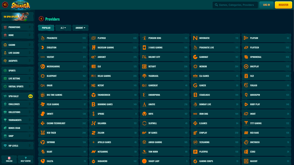Screen dimensions: 294x165
Task: Click the Spinanga logo
Action: click(22, 5)
